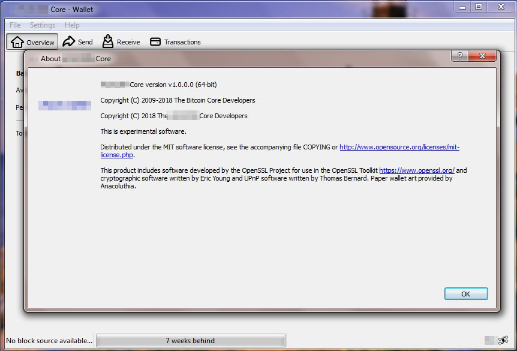Open the openssl.org link
Screen dimensions: 517x351
pos(417,170)
